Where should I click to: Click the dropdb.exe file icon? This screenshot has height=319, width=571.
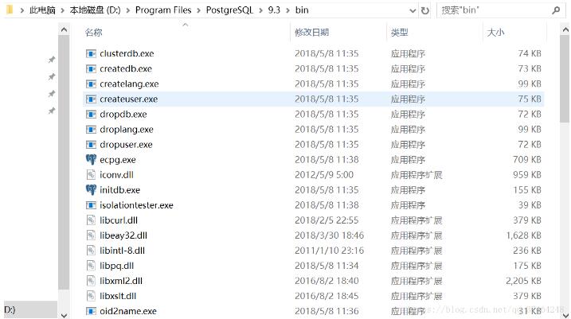tap(91, 115)
